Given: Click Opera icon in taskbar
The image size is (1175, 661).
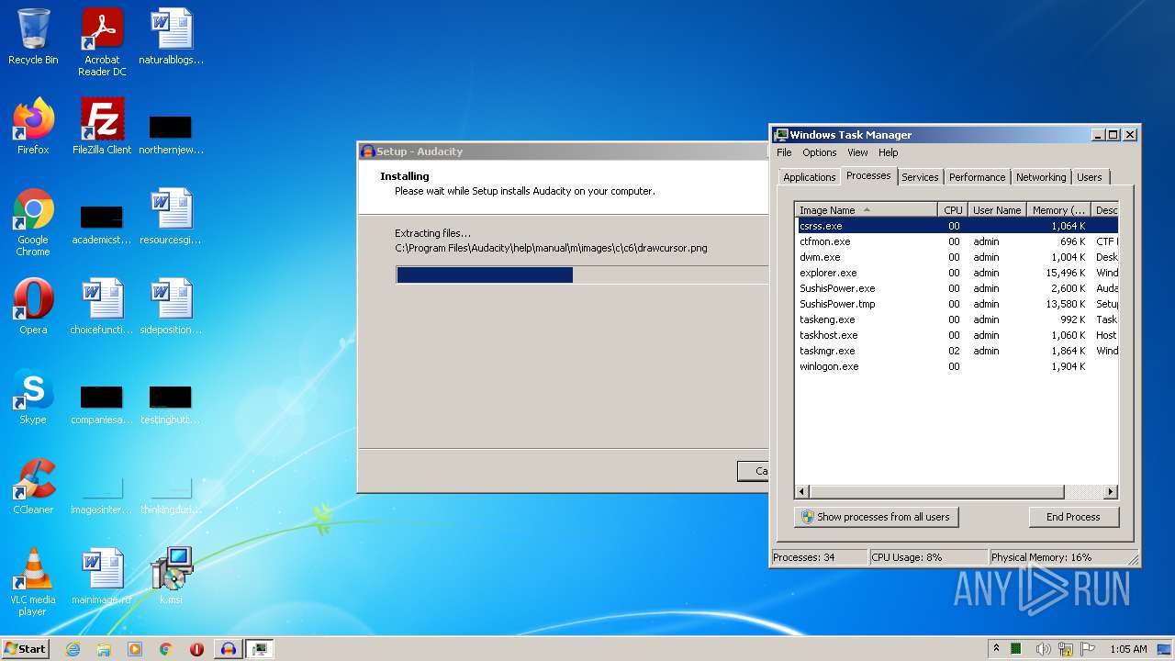Looking at the screenshot, I should coord(196,649).
